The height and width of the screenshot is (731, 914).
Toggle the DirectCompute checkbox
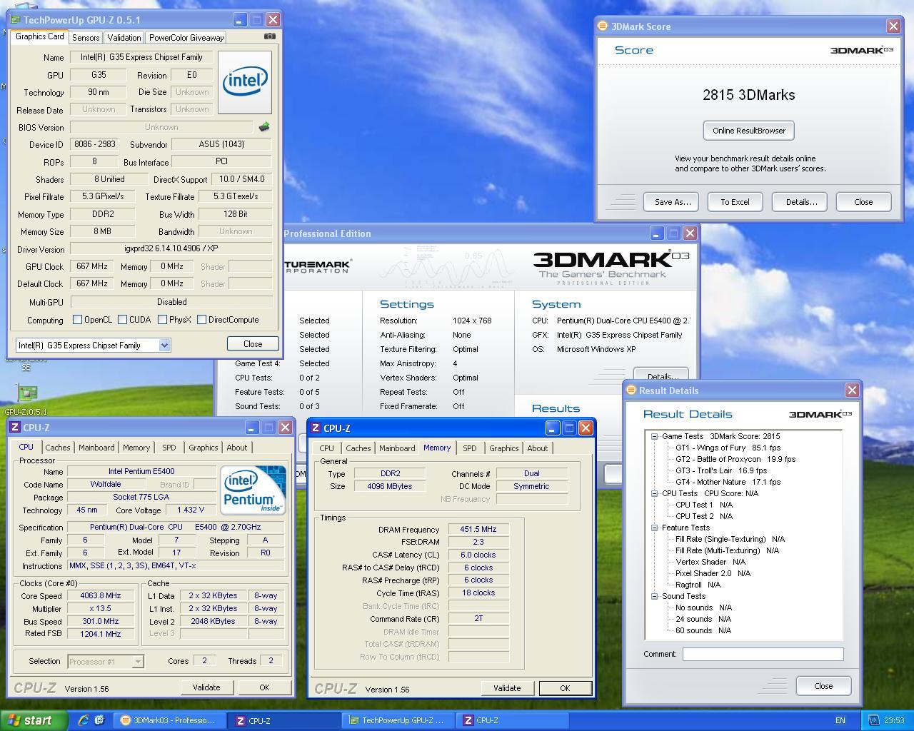pos(201,320)
